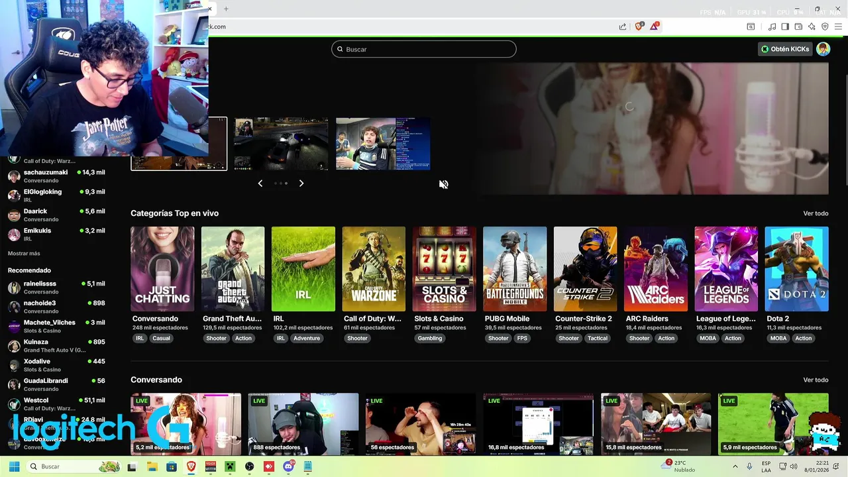Expand hidden system tray icons chevron
This screenshot has height=477, width=848.
click(x=735, y=466)
